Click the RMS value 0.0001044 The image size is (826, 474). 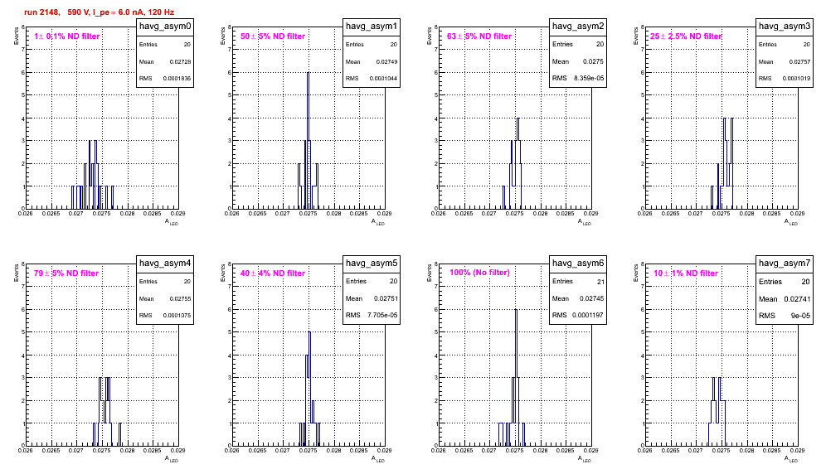[x=383, y=78]
